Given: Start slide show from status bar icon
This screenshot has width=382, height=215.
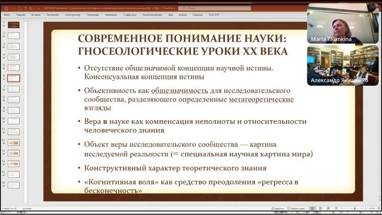Looking at the screenshot, I should click(336, 208).
